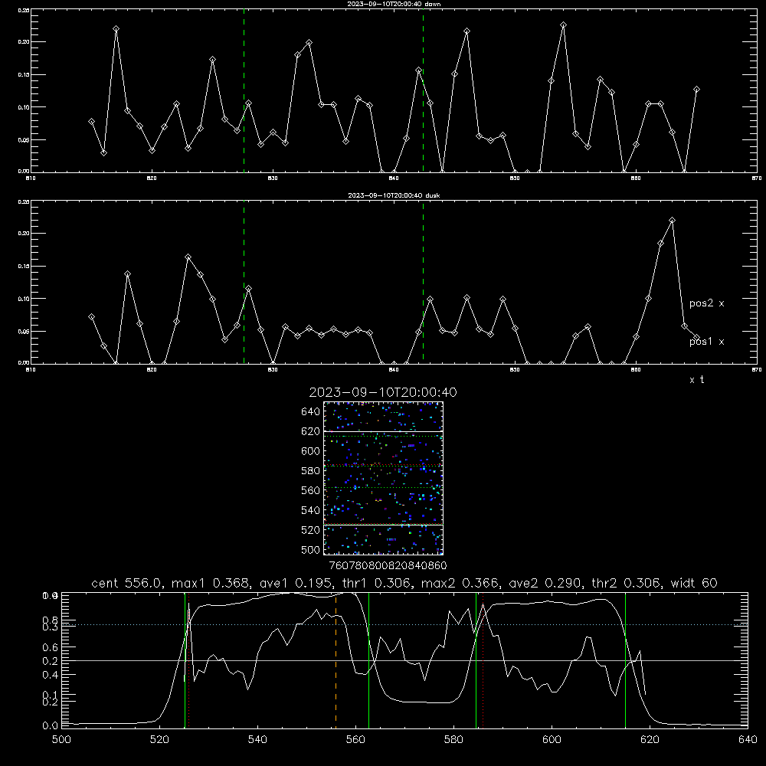
Task: Click the timestamp title above the color image
Action: [383, 392]
